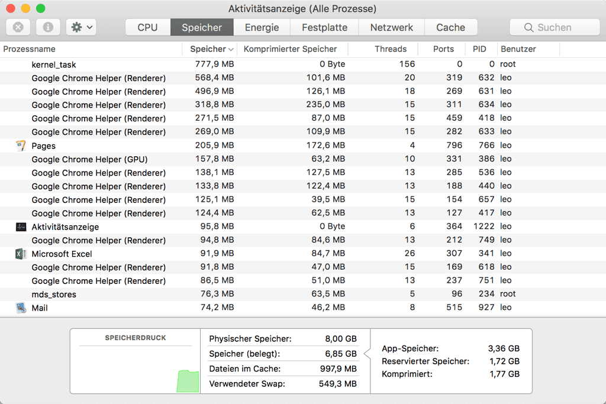Select the Mail process name
The image size is (606, 404).
[x=40, y=308]
